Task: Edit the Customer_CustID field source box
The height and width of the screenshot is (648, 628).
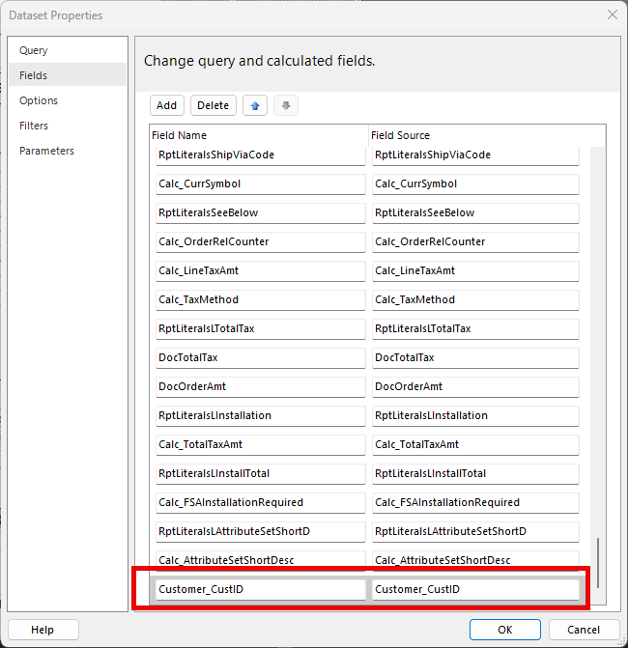Action: 475,589
